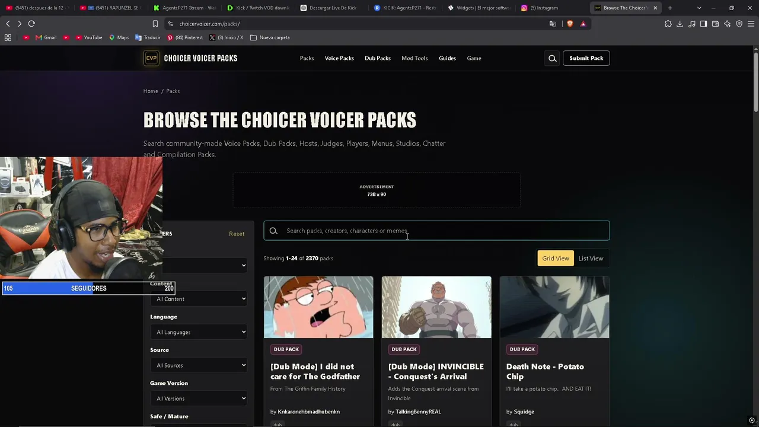Open the Brave VPN shield icon
Screen dimensions: 759x427
click(x=739, y=24)
